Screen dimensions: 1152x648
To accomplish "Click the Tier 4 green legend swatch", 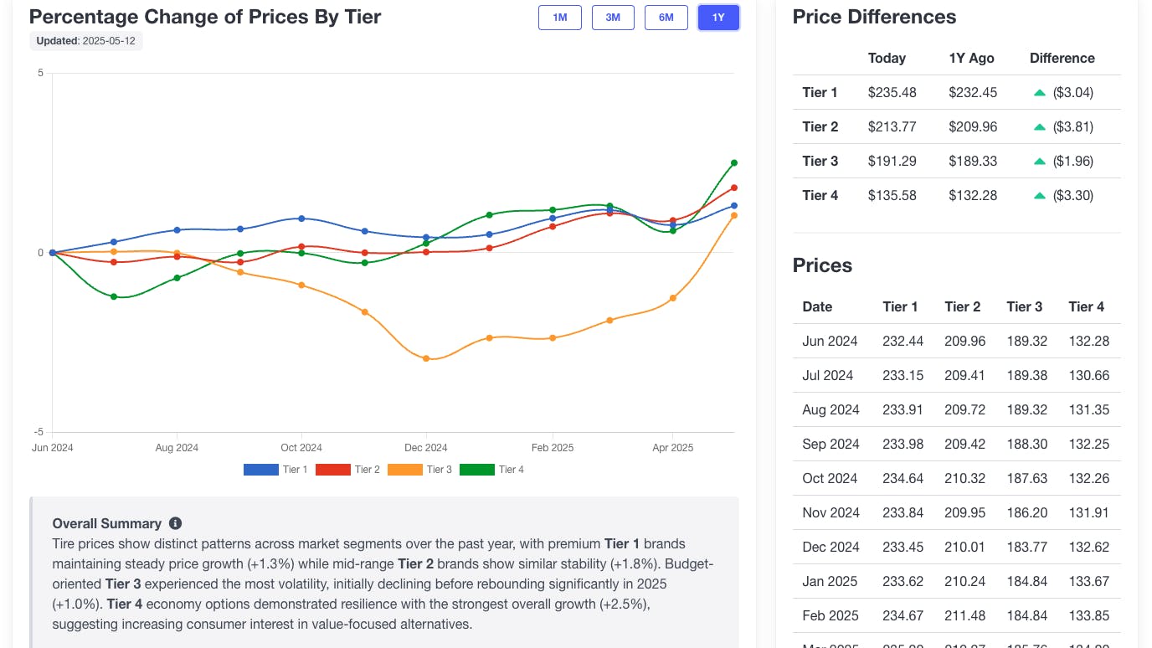I will pyautogui.click(x=477, y=469).
